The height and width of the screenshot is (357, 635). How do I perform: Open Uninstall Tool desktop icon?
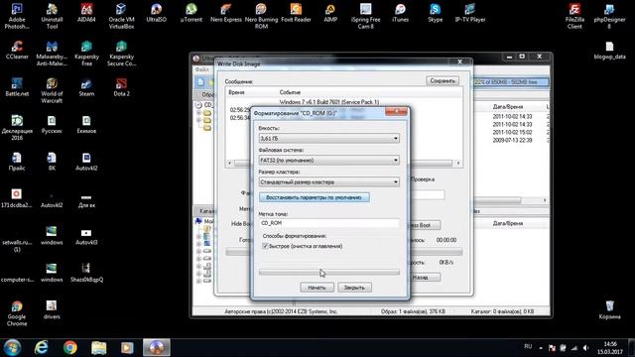pos(52,16)
